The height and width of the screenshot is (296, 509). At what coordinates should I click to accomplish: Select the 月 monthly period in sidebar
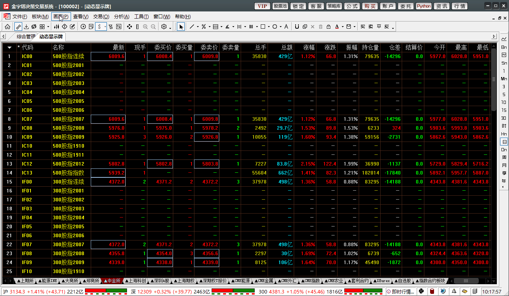(504, 165)
